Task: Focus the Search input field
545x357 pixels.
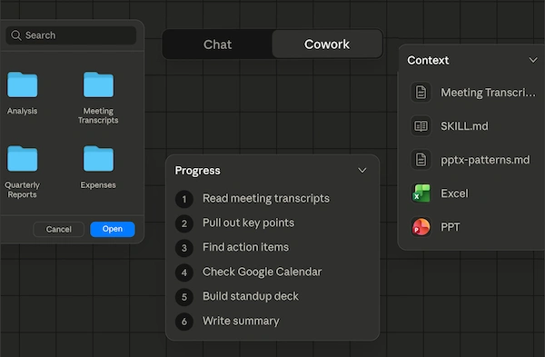Action: [71, 35]
